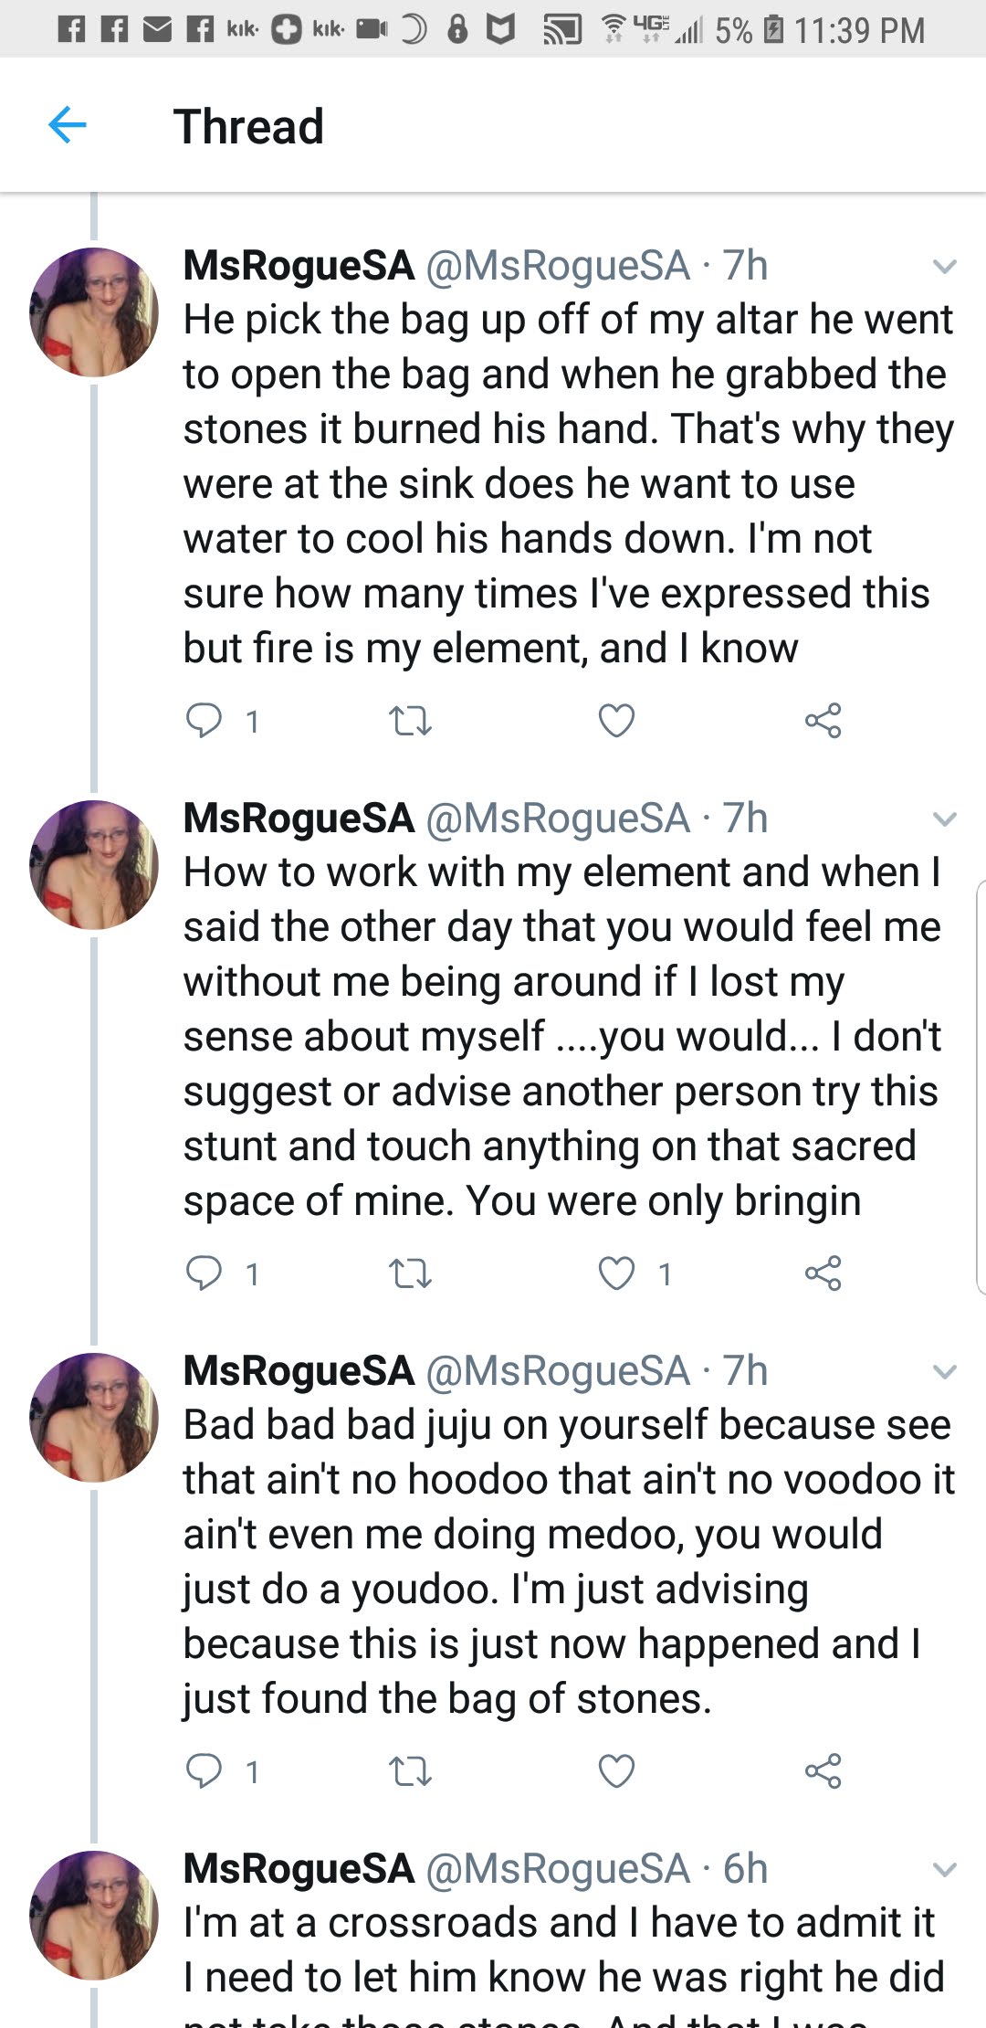986x2028 pixels.
Task: Share the tweet about the bag of stones
Action: (x=823, y=1770)
